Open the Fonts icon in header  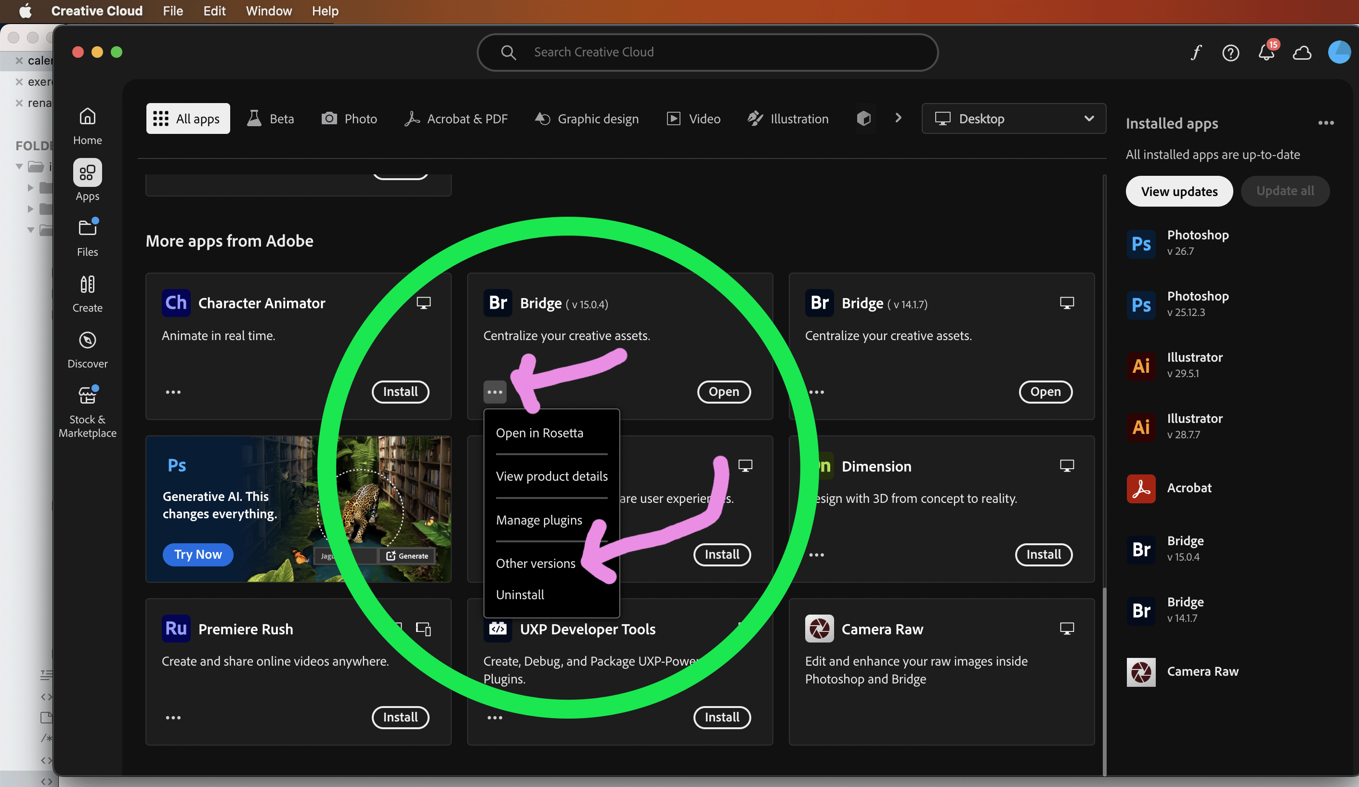[x=1196, y=52]
